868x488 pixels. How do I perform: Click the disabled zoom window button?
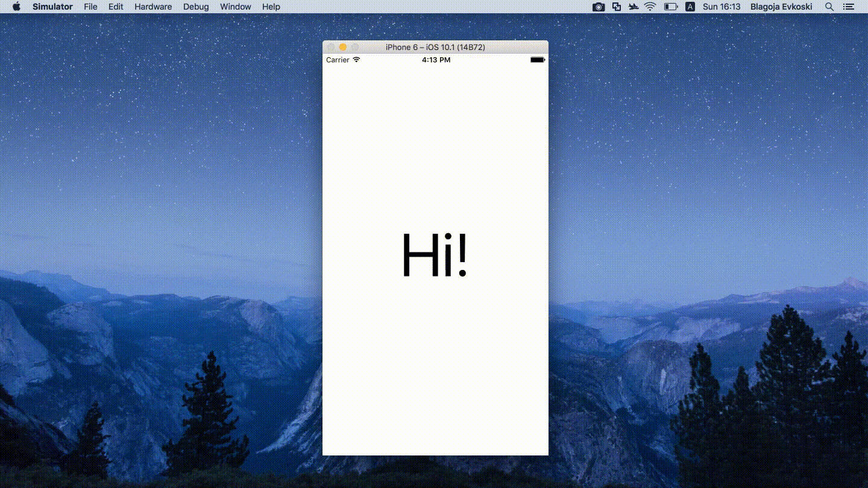pos(355,47)
